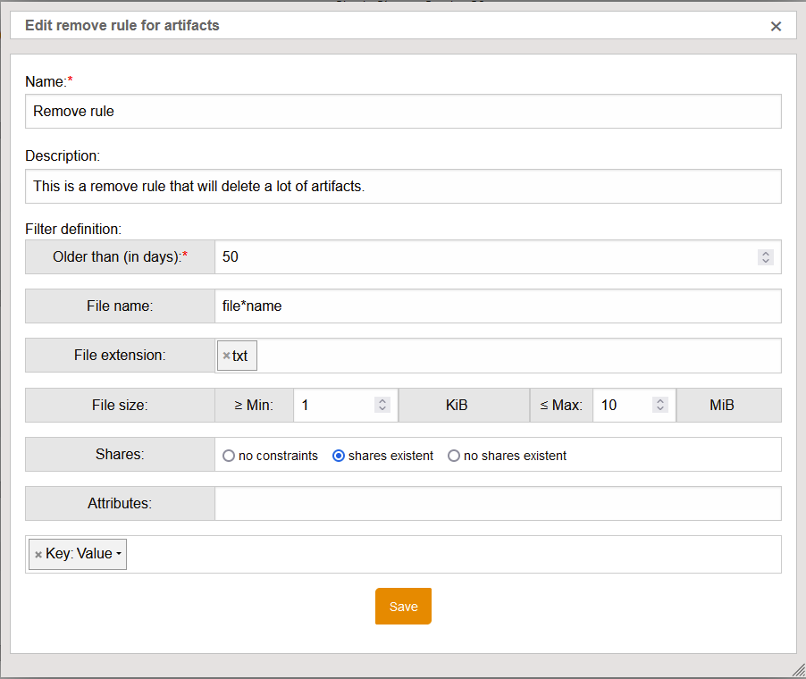Open the KiB unit selector for Min

click(456, 405)
